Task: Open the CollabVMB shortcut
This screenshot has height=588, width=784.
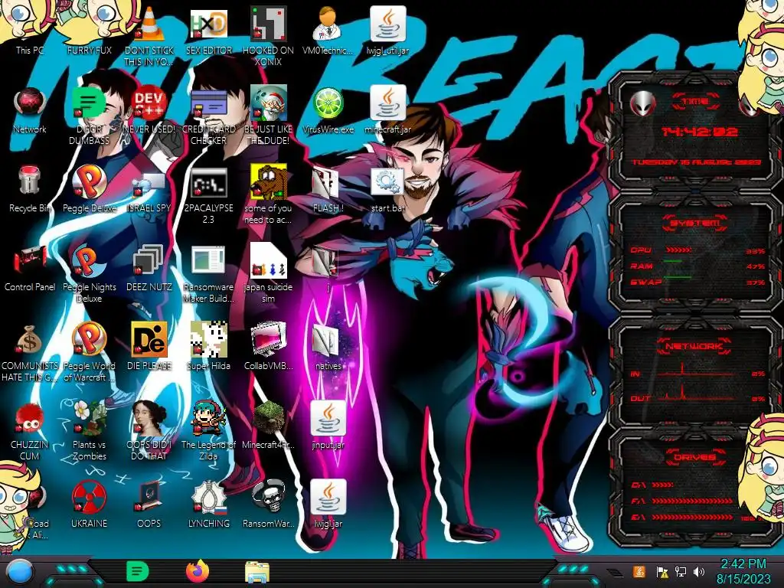Action: pyautogui.click(x=268, y=340)
